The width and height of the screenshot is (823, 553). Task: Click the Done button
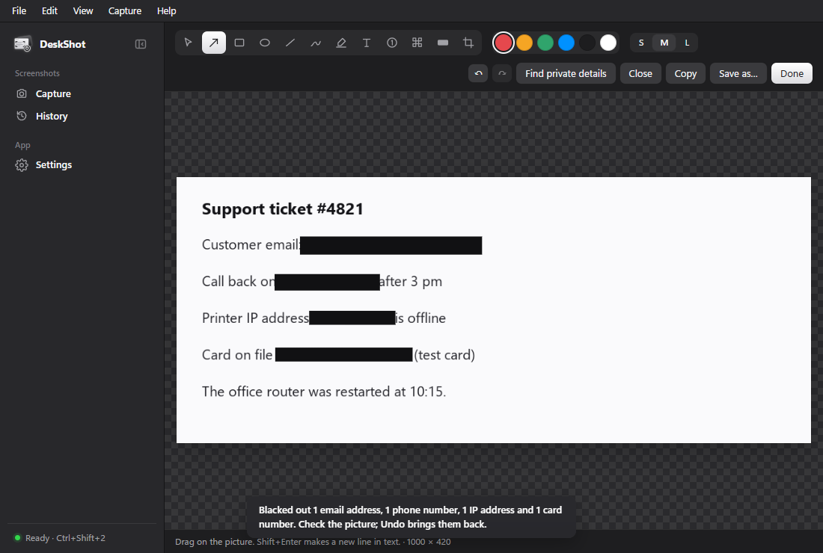click(x=792, y=73)
